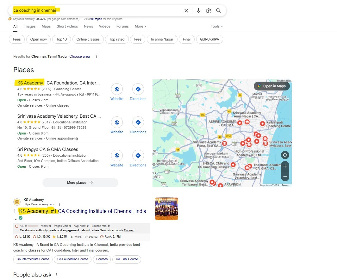Viewport: 337px width, 280px height.
Task: Apply the Free filter chip
Action: coord(138,39)
